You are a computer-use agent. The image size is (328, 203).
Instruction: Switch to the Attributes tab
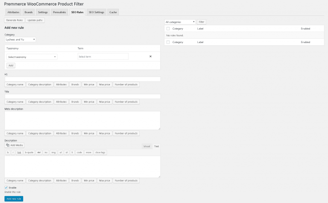(x=13, y=12)
